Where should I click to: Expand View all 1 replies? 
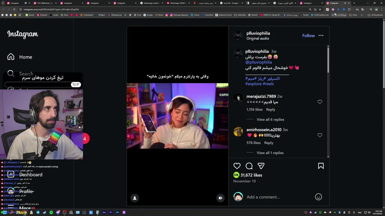click(x=270, y=153)
